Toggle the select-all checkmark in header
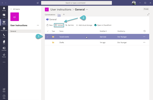 tap(48, 31)
